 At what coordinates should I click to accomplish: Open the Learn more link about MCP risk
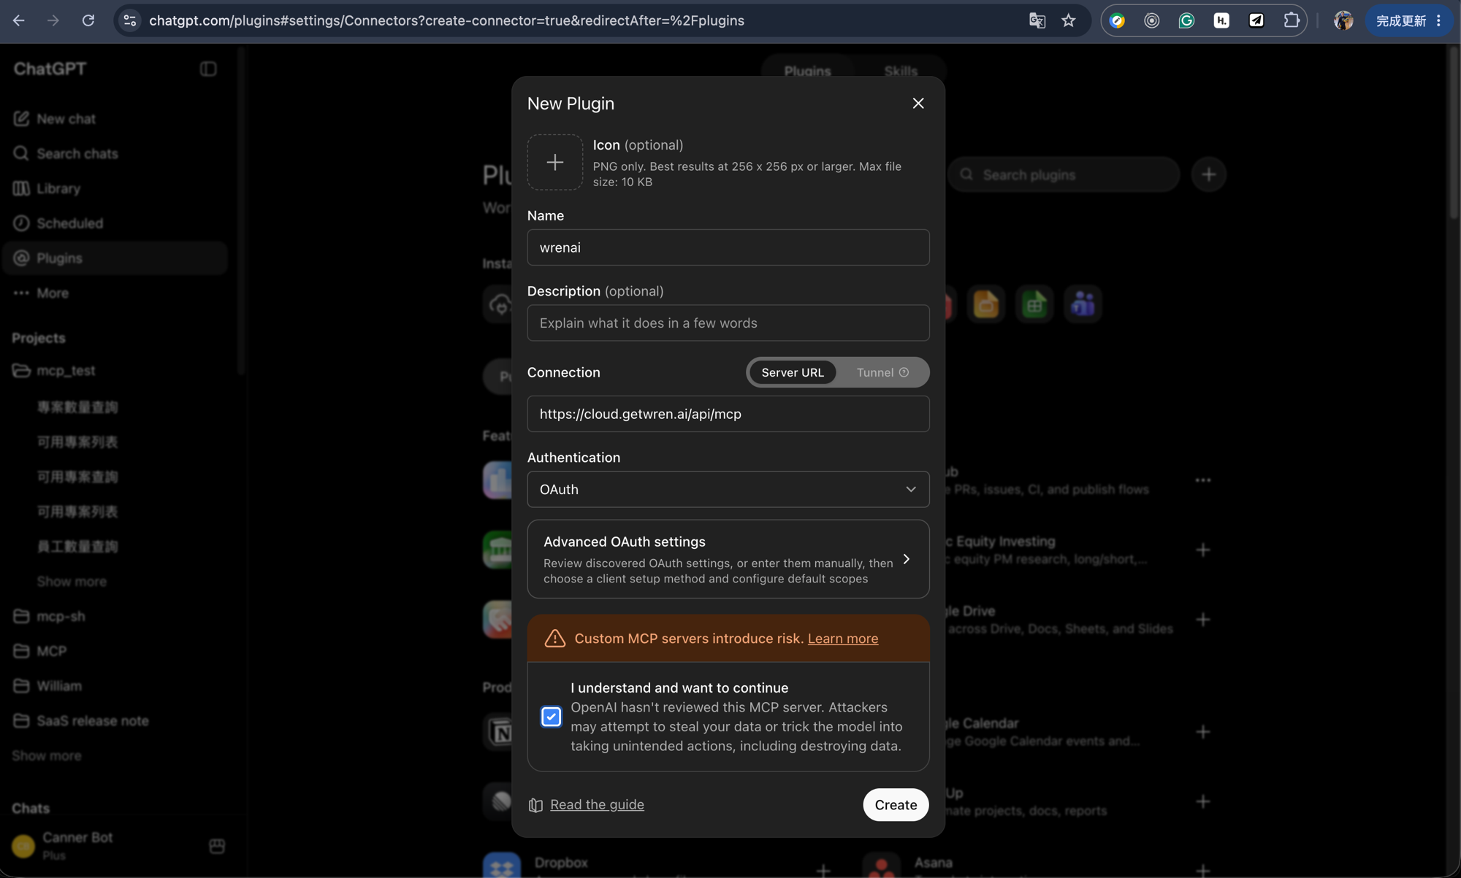point(842,639)
